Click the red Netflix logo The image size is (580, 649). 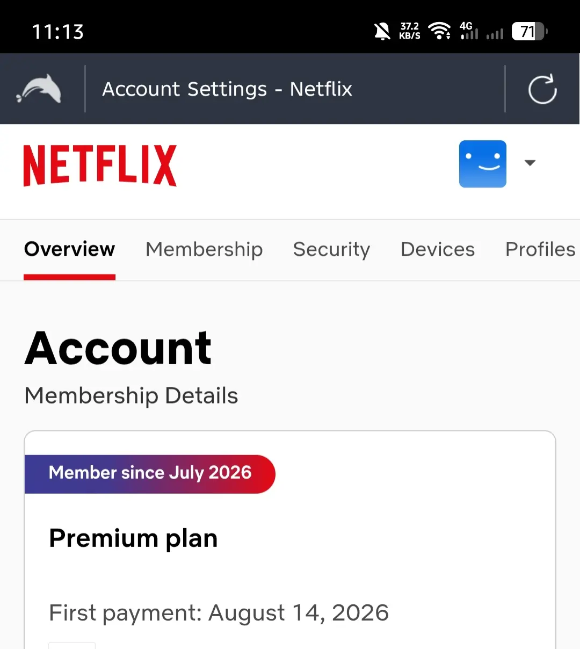[x=100, y=165]
